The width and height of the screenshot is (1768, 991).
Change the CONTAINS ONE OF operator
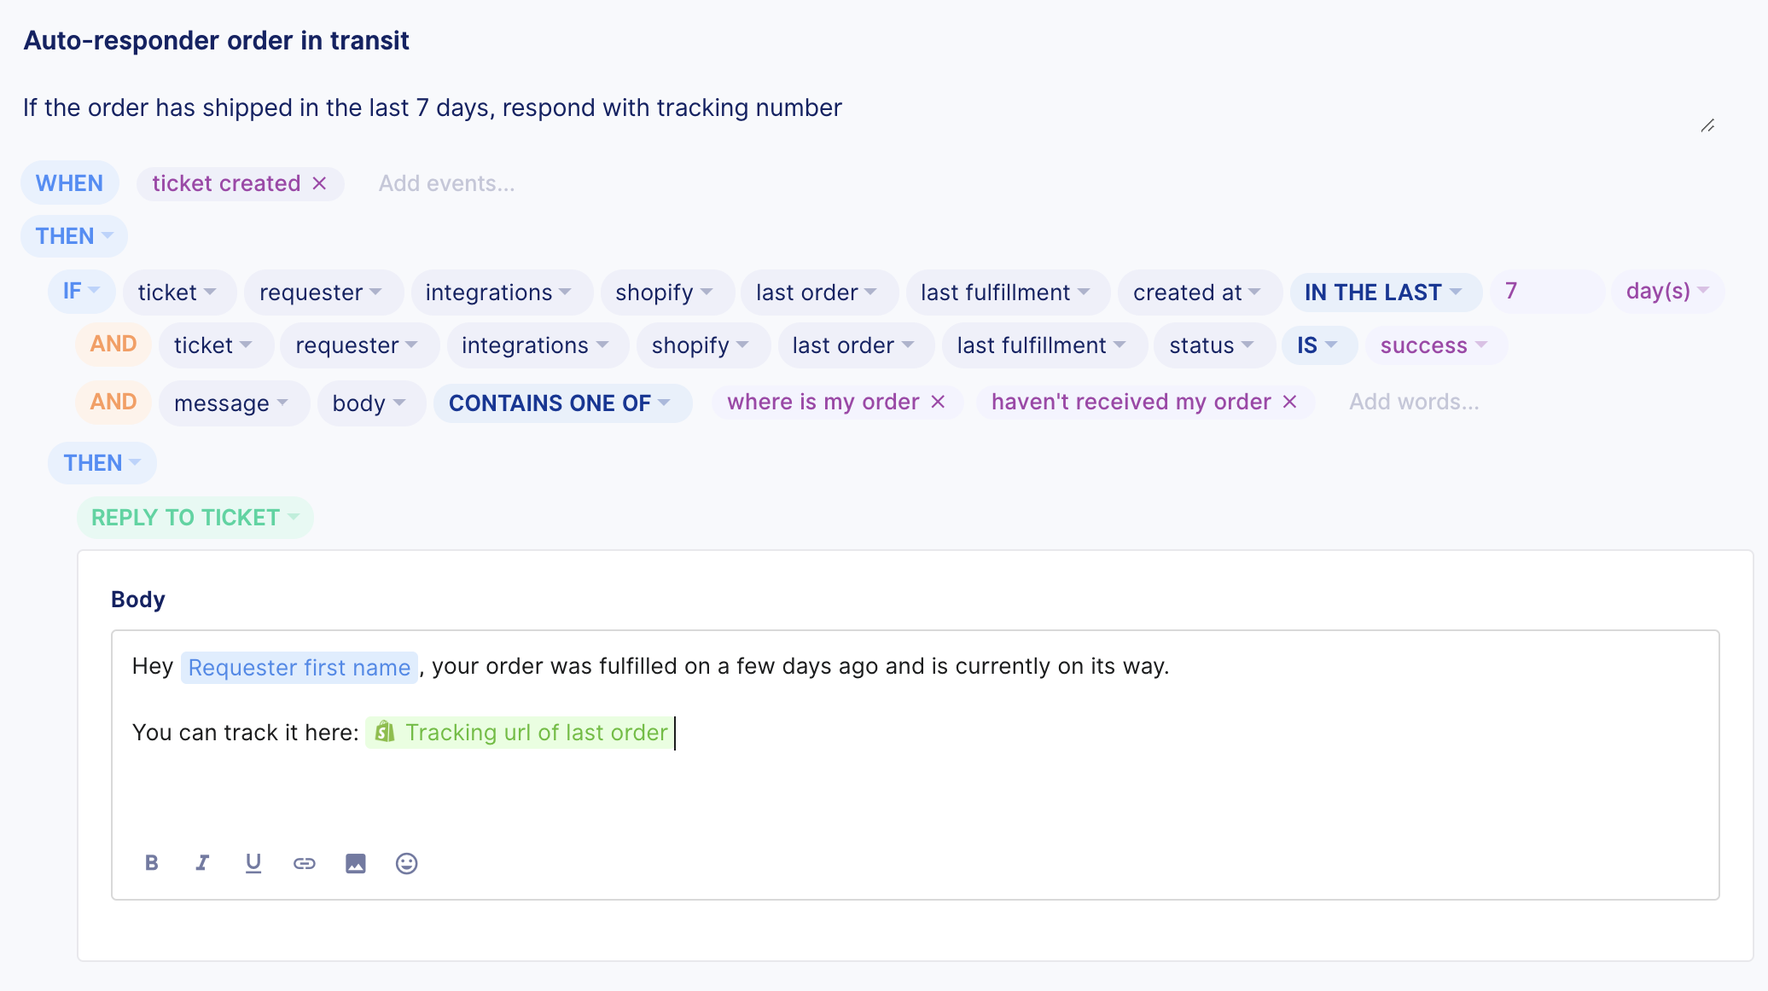(561, 403)
